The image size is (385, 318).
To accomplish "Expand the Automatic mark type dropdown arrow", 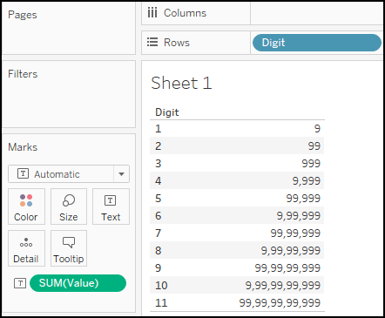I will 121,174.
